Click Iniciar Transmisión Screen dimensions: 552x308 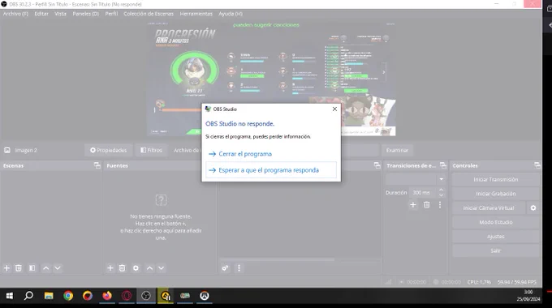[x=496, y=179]
